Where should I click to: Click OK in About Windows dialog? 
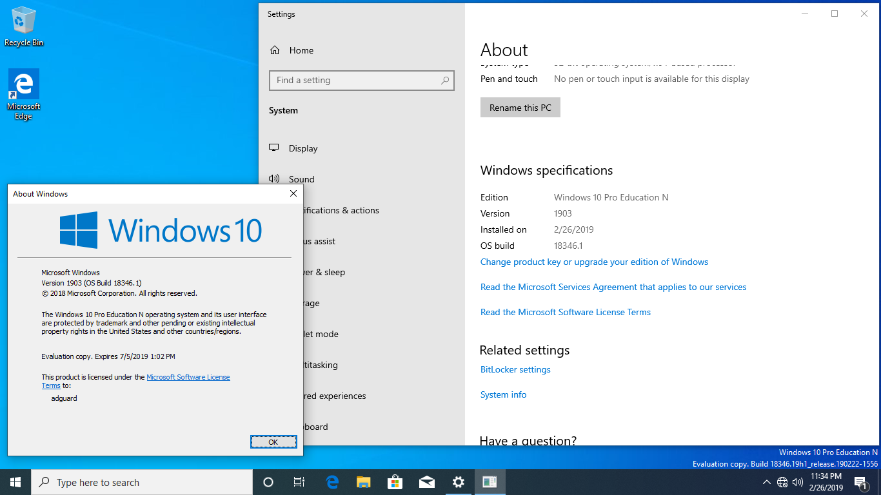point(273,442)
